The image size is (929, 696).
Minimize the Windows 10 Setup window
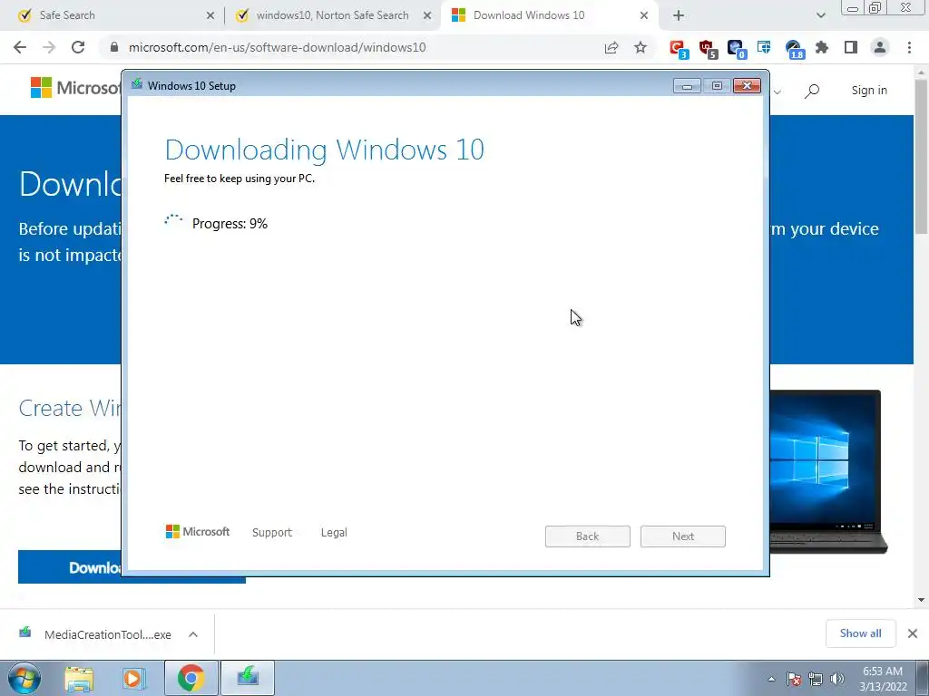pyautogui.click(x=688, y=86)
